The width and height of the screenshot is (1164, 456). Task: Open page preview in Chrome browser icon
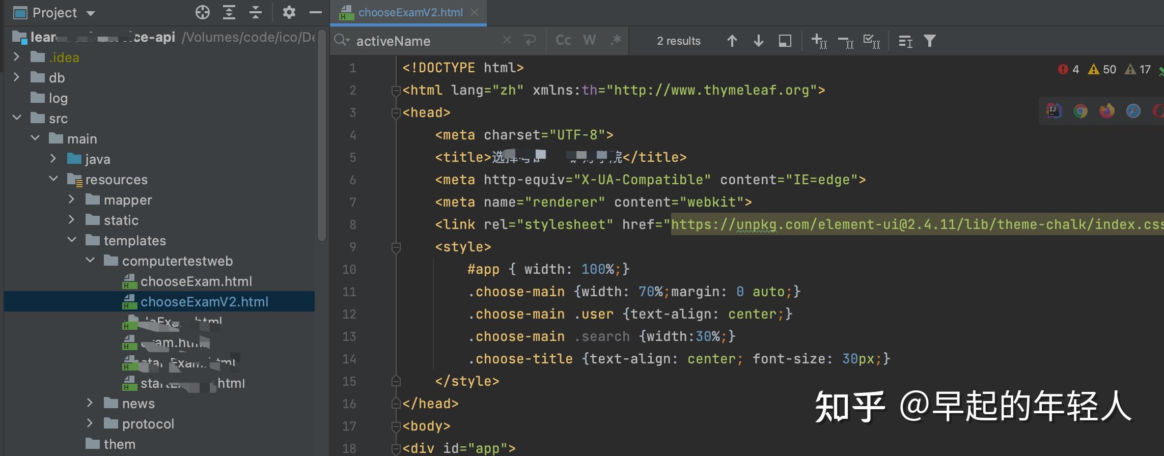point(1080,111)
